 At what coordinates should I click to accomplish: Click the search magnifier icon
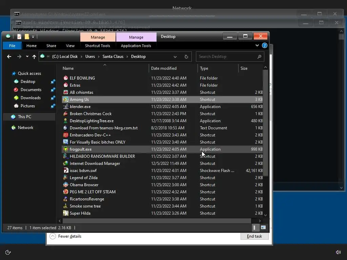[x=259, y=57]
